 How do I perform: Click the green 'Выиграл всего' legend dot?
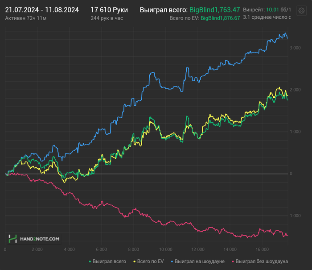pyautogui.click(x=90, y=262)
